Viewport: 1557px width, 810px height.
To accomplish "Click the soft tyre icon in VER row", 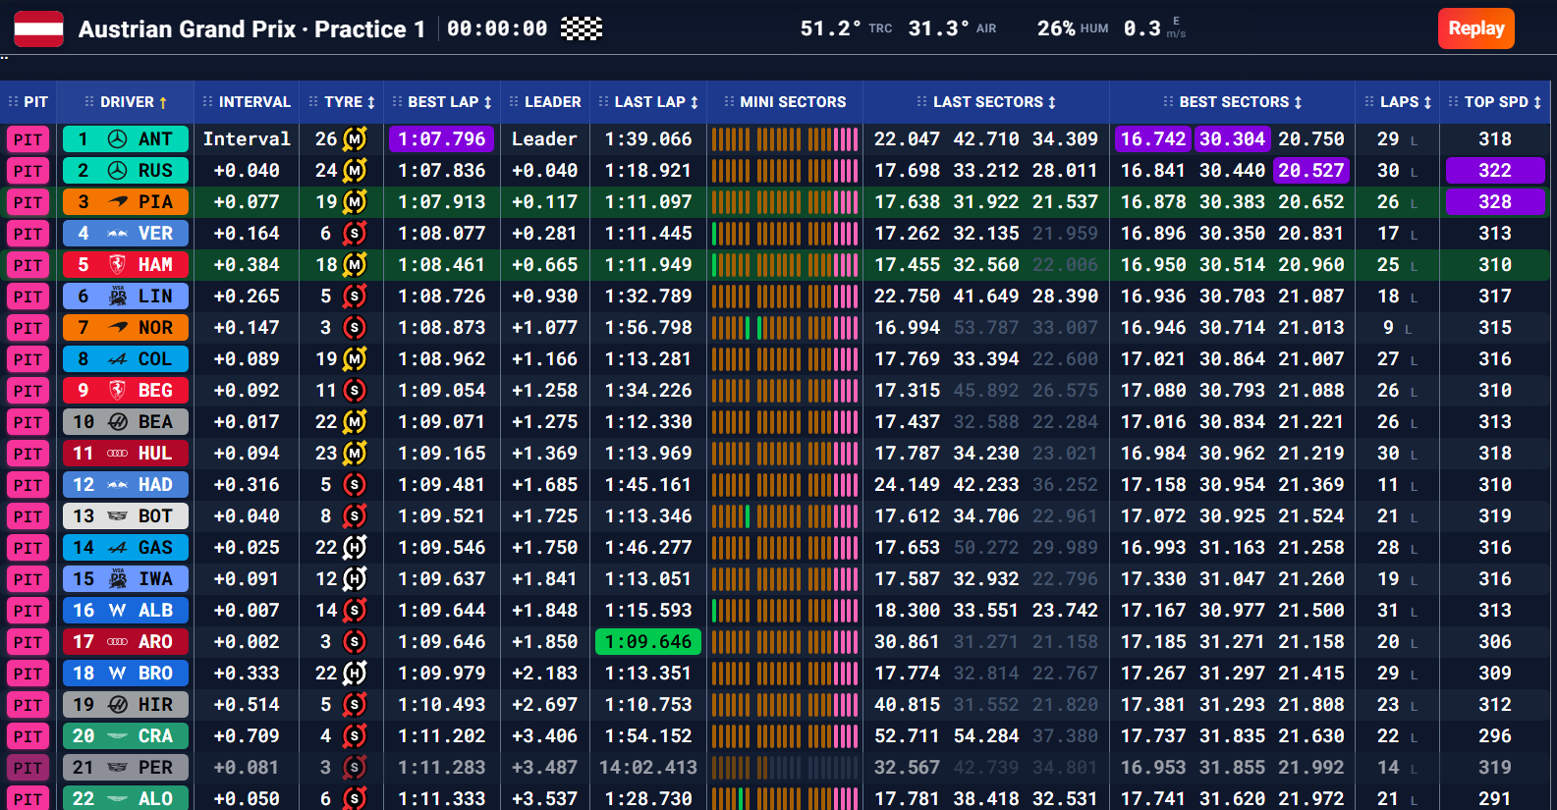I will point(355,234).
